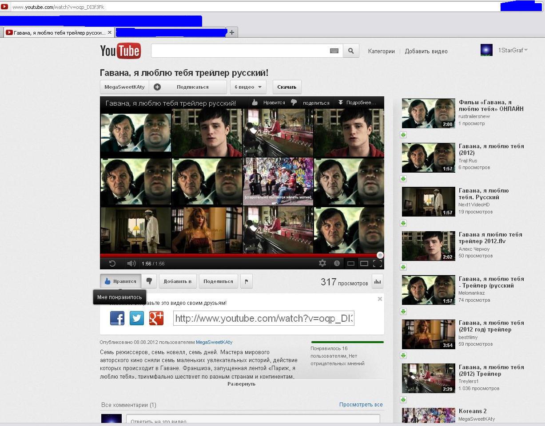Open Гавана, я люблю тебя (2012) Трейлер title
The width and height of the screenshot is (545, 426).
(491, 371)
